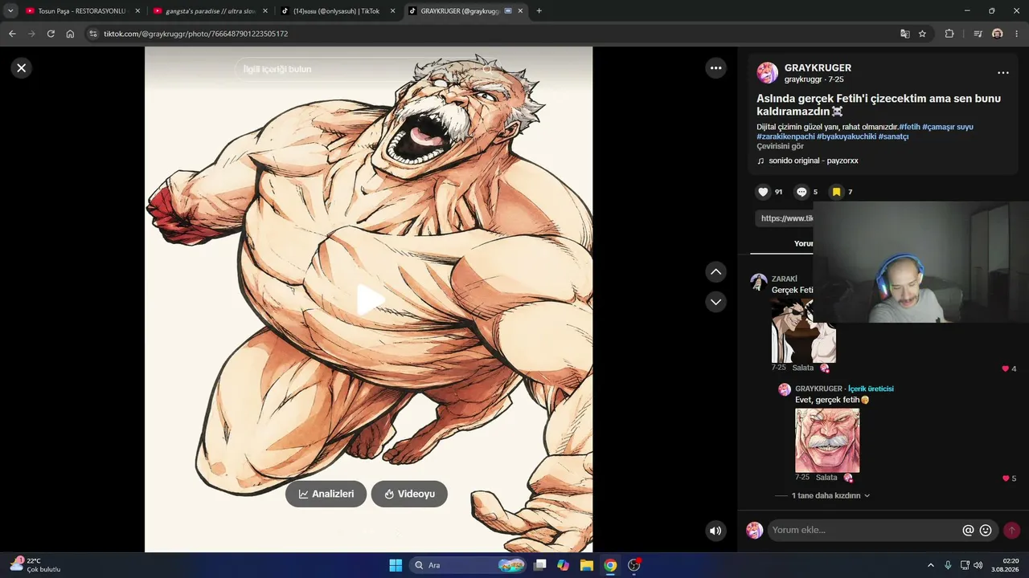Screen dimensions: 1029x578
Task: Click the Videoyu promote button
Action: (409, 494)
